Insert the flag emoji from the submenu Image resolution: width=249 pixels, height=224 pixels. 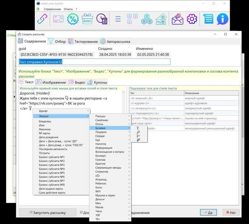(138, 136)
